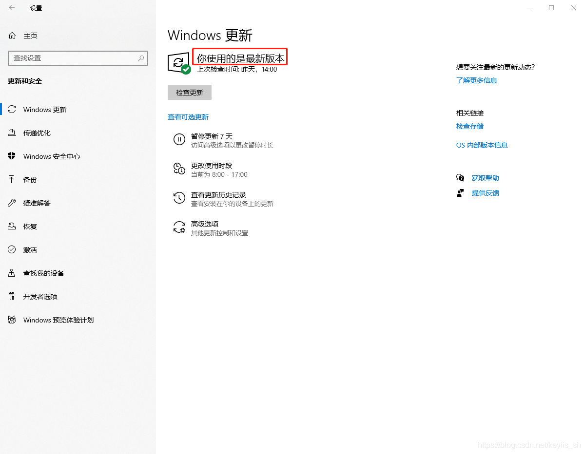Screen dimensions: 585x454
Task: Click the 开发者选项 tools icon
Action: tap(12, 297)
